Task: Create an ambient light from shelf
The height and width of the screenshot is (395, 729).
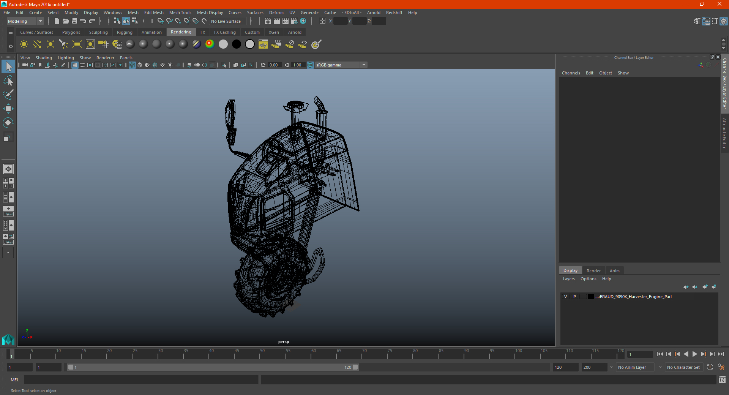Action: point(24,44)
